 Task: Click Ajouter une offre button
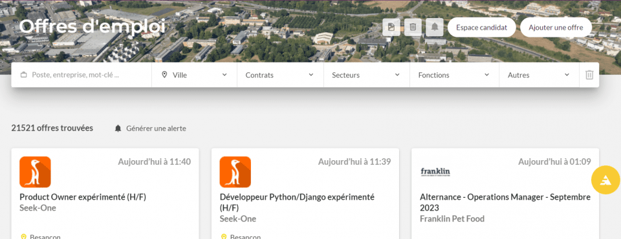click(556, 28)
